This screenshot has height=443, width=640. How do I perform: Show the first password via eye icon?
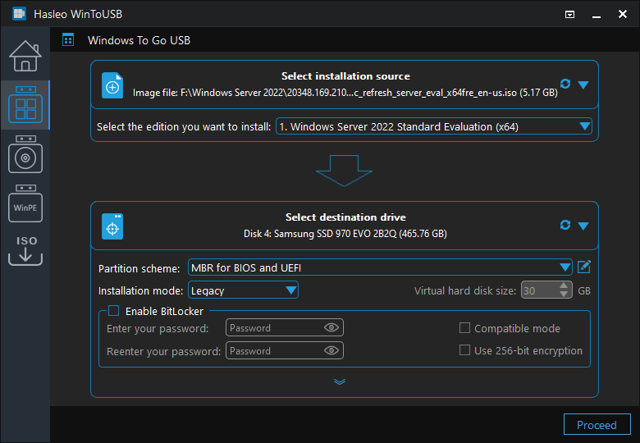tap(331, 327)
